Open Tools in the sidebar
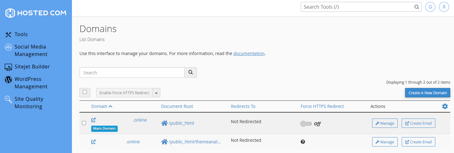The height and width of the screenshot is (153, 454). [21, 35]
